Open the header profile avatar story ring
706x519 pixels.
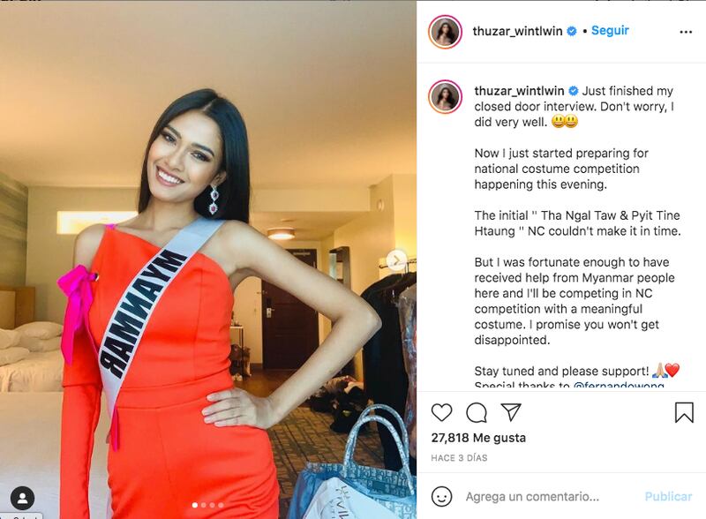point(445,32)
